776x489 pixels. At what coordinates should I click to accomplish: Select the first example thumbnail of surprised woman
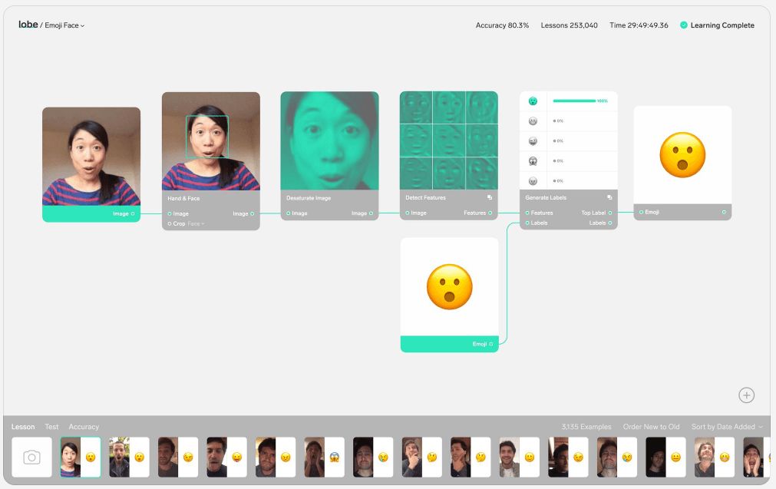(81, 458)
